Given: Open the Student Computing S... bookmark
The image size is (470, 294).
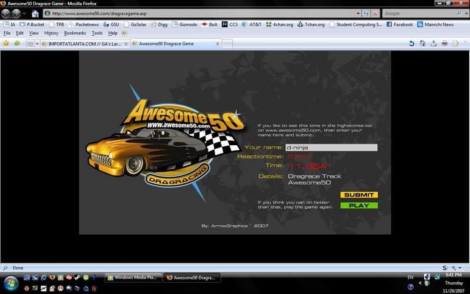Looking at the screenshot, I should [356, 24].
